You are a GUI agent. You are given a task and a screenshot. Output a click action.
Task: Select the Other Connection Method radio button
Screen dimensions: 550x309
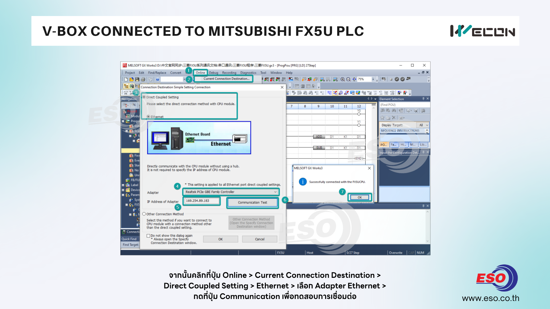tap(144, 214)
